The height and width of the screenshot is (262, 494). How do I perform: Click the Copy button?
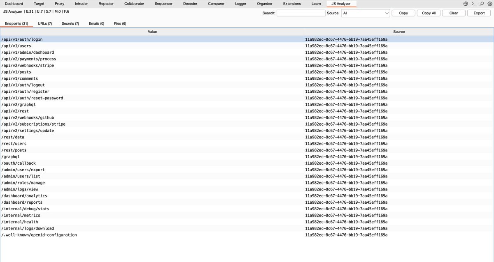click(403, 13)
